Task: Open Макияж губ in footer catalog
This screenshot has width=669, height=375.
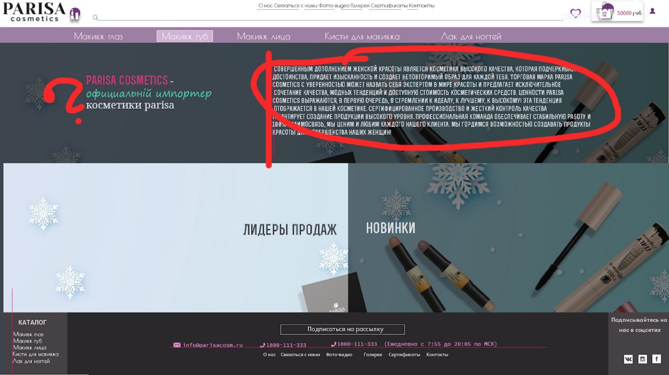Action: 27,341
